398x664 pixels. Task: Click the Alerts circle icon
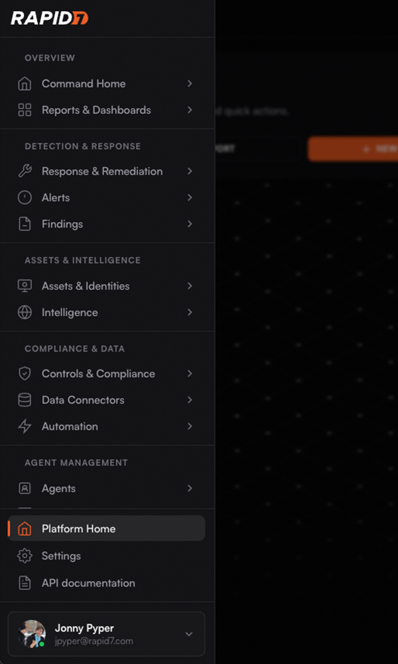point(25,198)
